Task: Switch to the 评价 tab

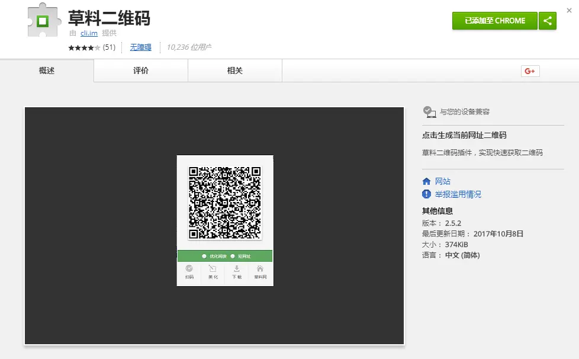Action: (141, 70)
